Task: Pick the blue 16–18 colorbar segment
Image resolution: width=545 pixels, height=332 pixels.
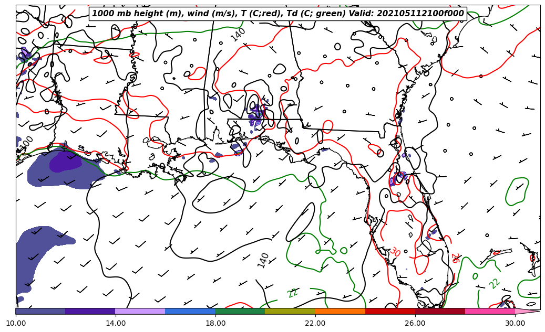Action: point(190,311)
